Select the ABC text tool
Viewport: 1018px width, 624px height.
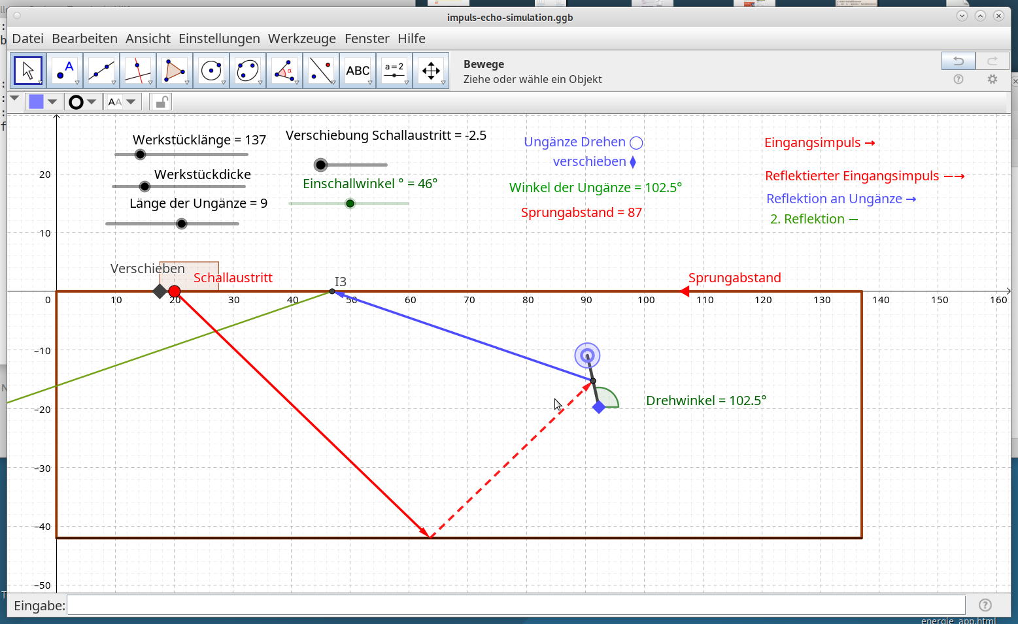pyautogui.click(x=358, y=71)
